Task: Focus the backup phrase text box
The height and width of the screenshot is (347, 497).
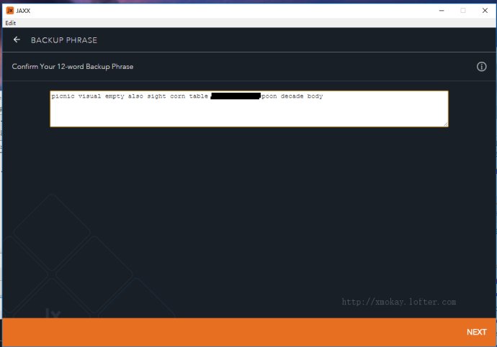Action: coord(248,108)
